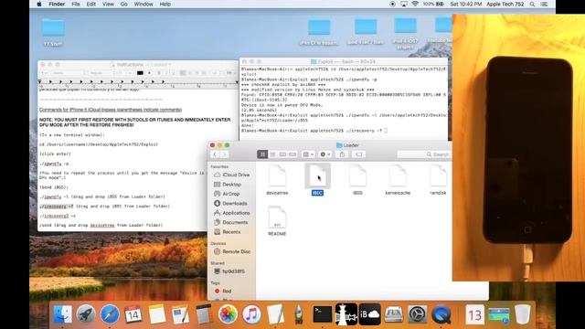This screenshot has width=585, height=329.
Task: Switch Finder to column view
Action: 282,154
